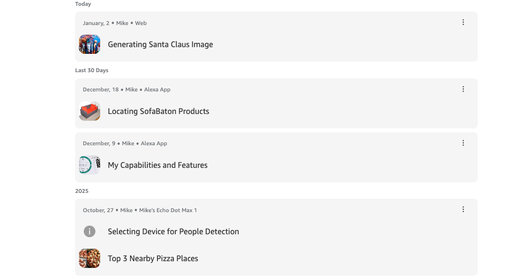
Task: Open three-dot menu on the October 27 card
Action: tap(463, 209)
